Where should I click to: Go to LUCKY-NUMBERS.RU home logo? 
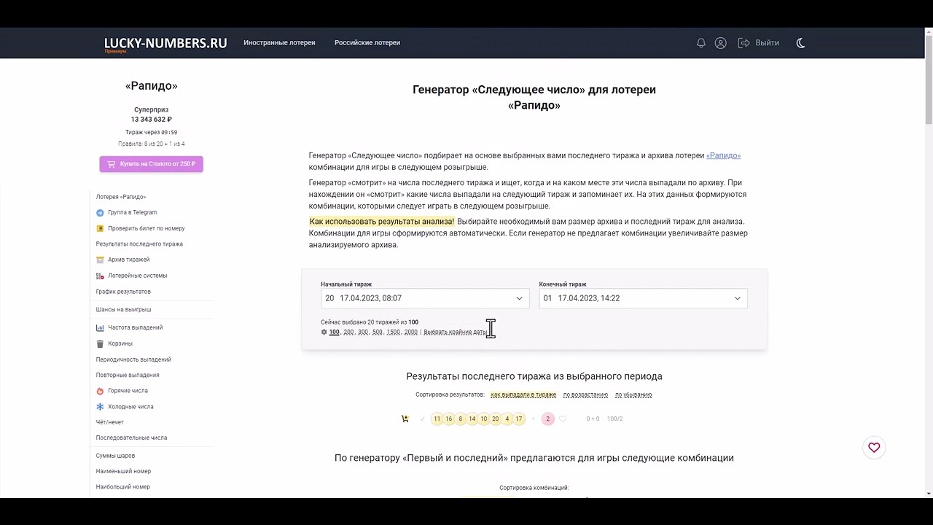165,43
